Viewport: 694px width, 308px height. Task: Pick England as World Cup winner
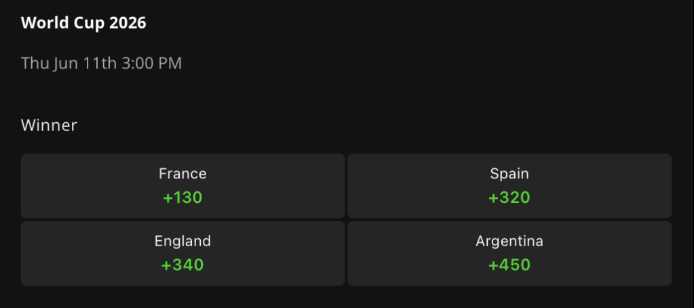click(182, 254)
